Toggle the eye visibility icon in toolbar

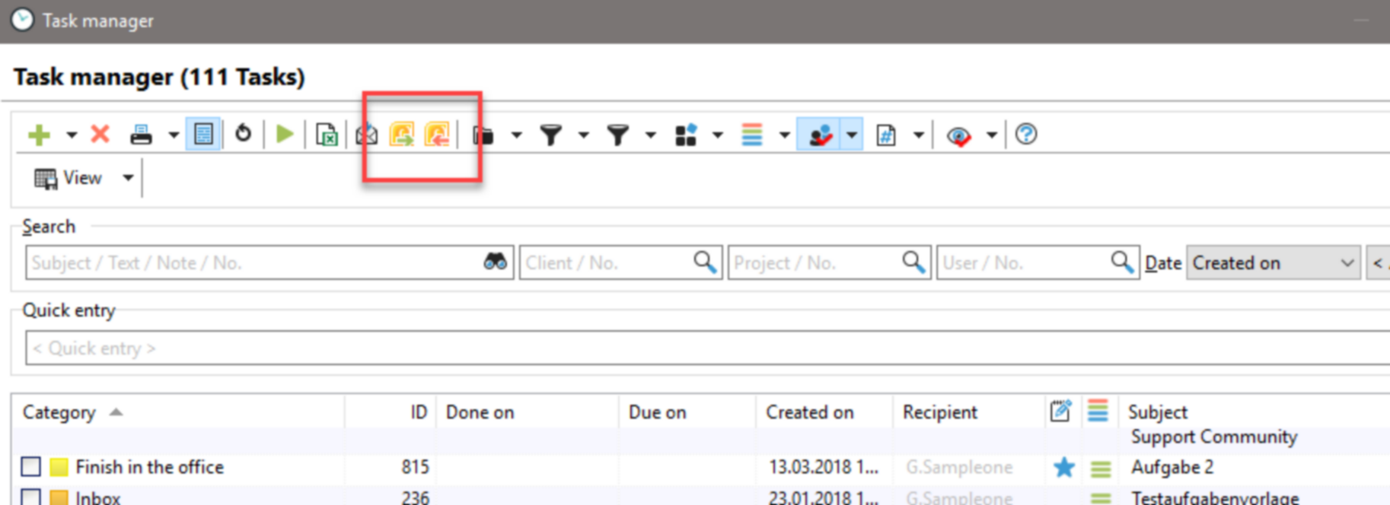click(x=958, y=135)
